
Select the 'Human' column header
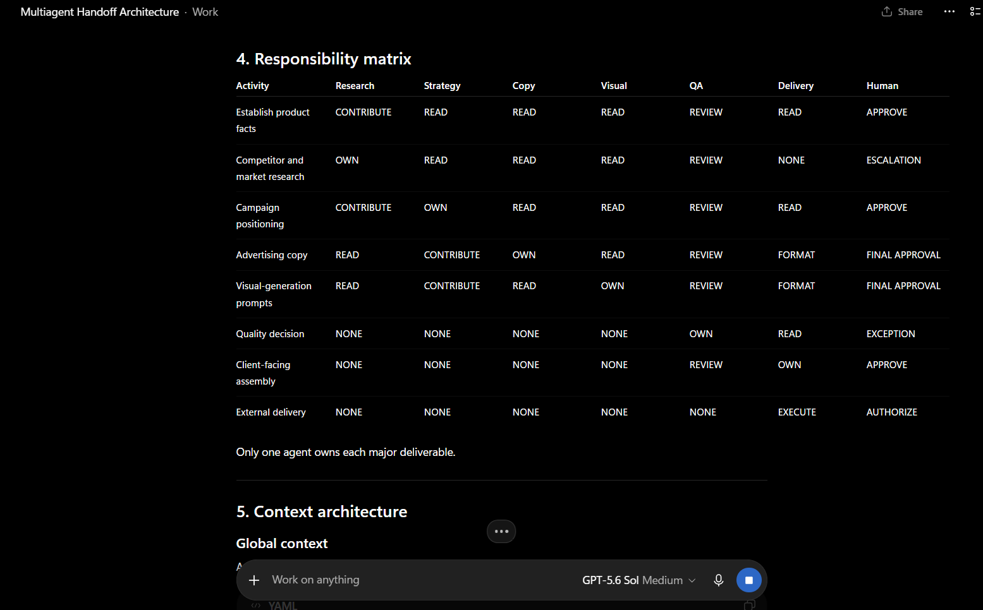pos(882,86)
